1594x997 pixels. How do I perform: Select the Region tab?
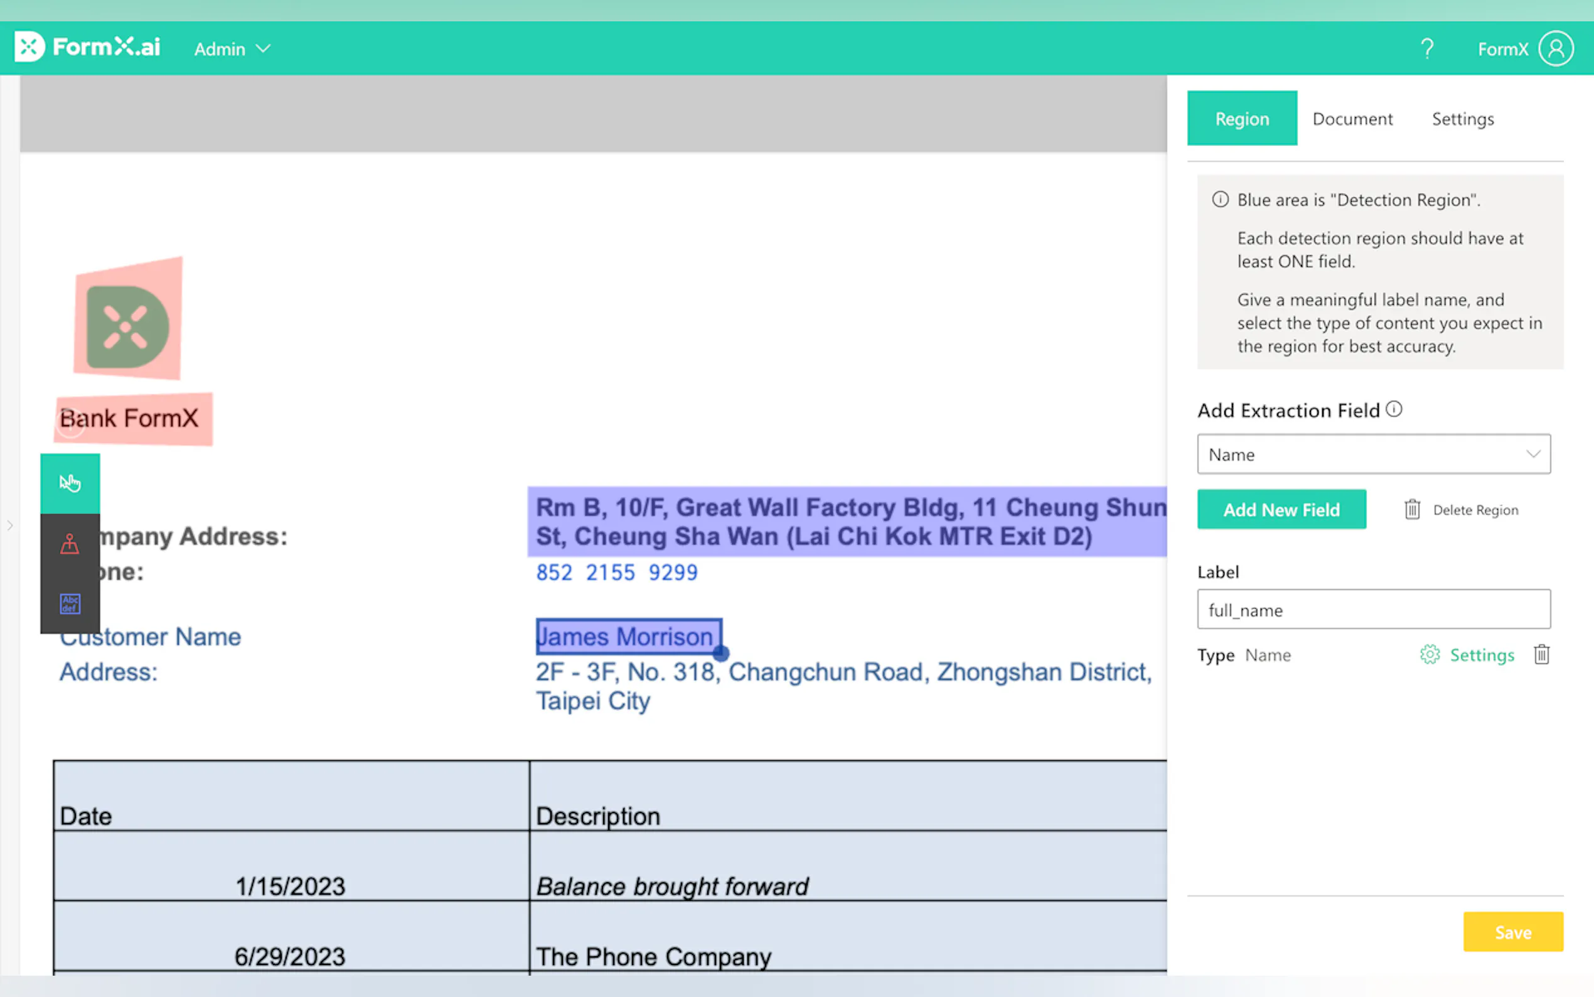point(1241,119)
